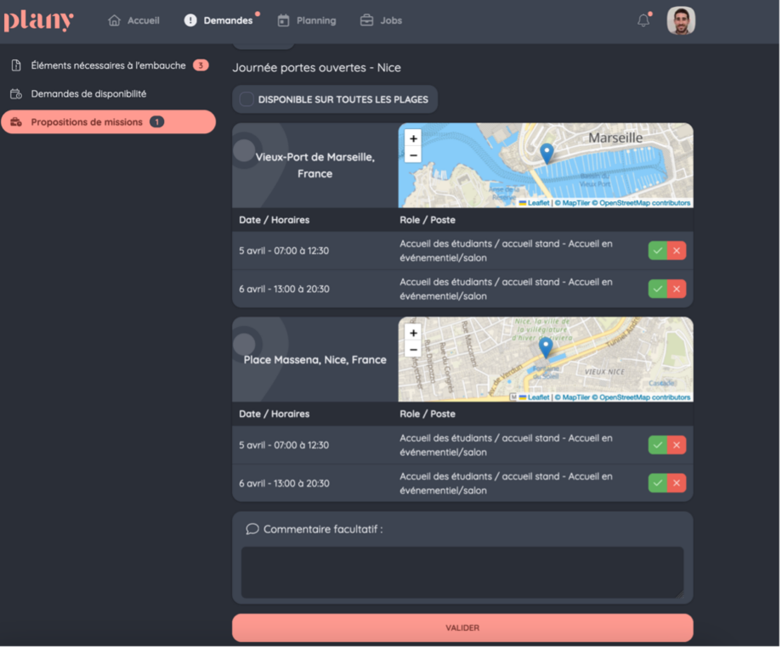Open the user profile avatar
Viewport: 782px width, 647px height.
(x=681, y=20)
